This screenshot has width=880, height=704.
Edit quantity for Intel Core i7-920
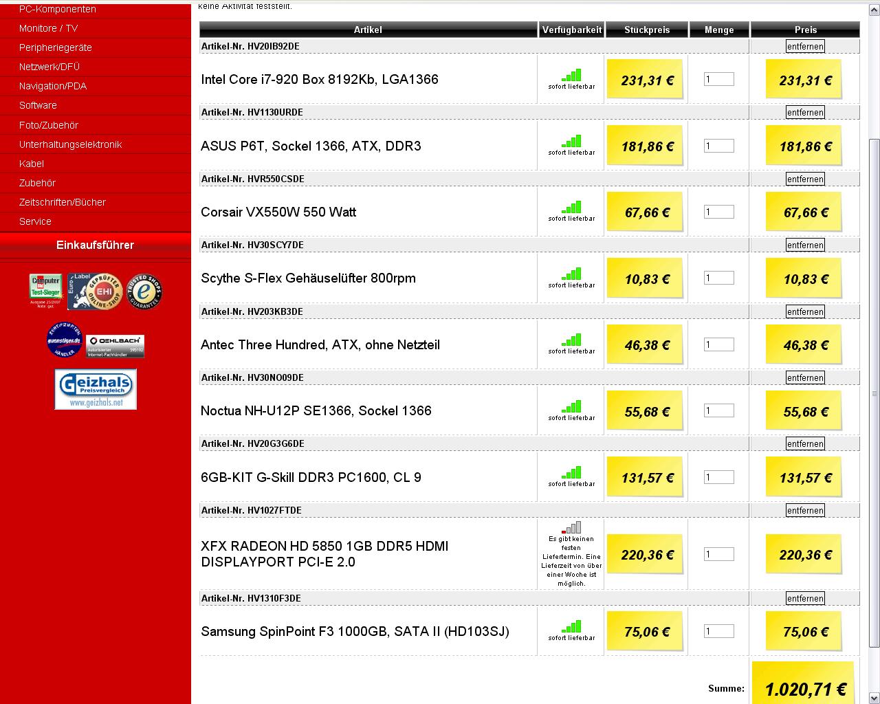tap(718, 79)
